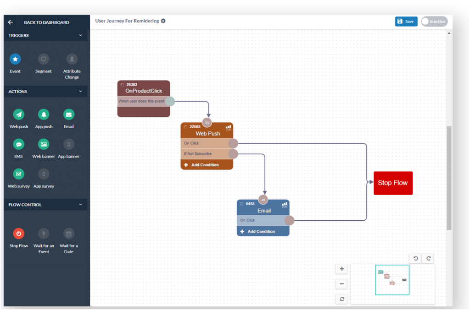
Task: Click Back to Dashboard
Action: point(46,22)
